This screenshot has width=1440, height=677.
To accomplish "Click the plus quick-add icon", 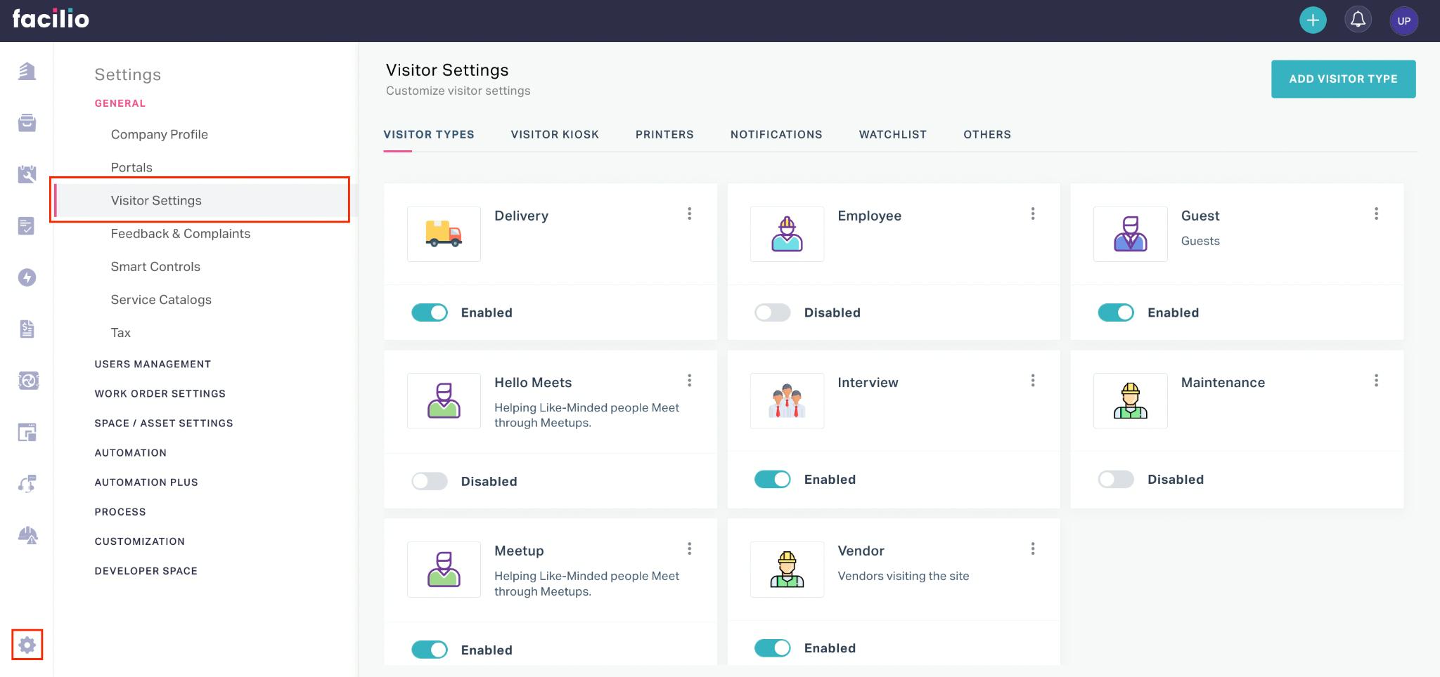I will 1313,20.
